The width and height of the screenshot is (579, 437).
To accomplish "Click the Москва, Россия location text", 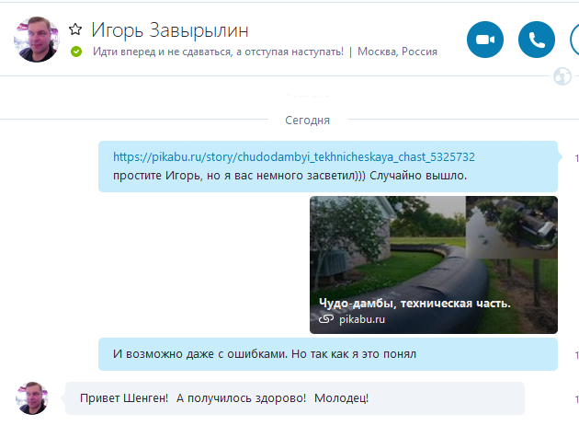I will point(397,52).
